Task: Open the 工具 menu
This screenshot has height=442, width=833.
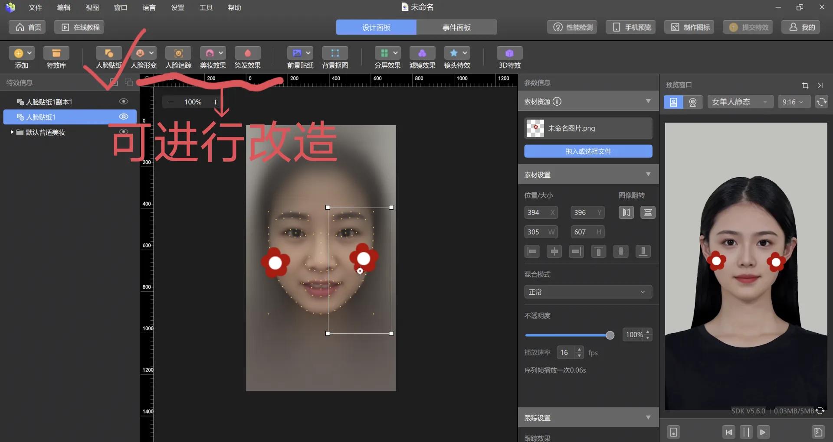Action: pyautogui.click(x=206, y=7)
